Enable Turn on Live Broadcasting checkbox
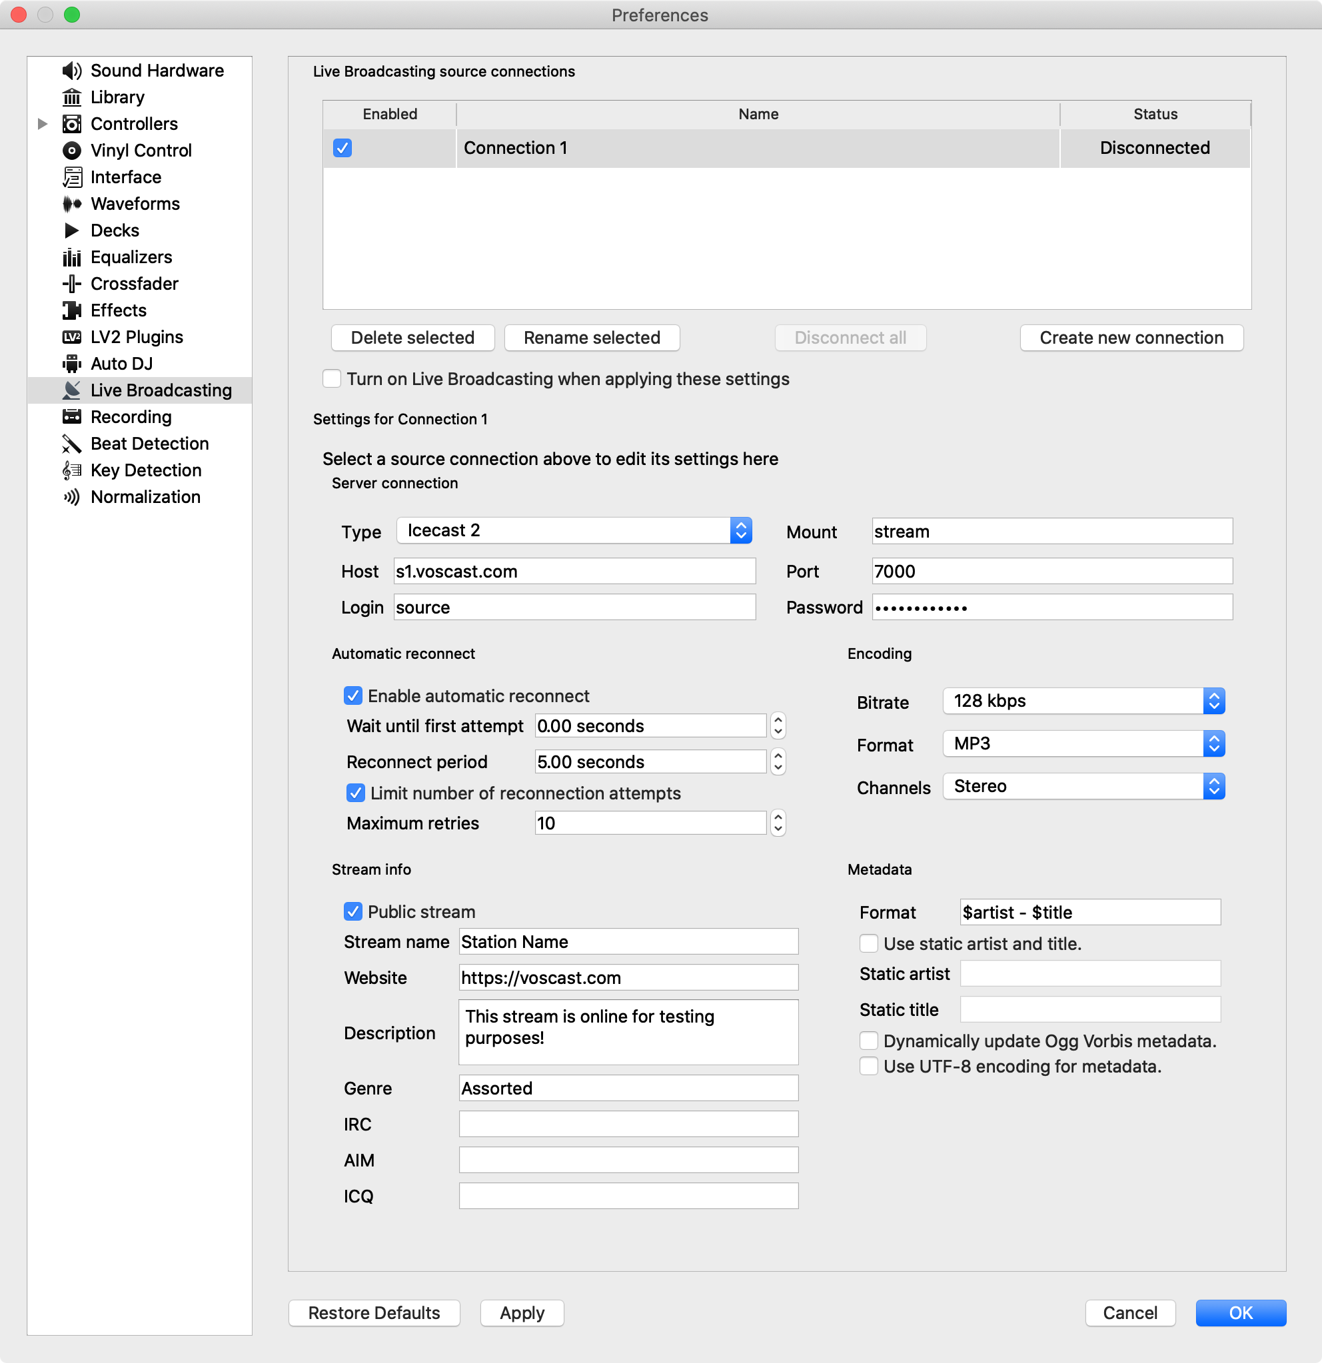Image resolution: width=1322 pixels, height=1363 pixels. (x=332, y=378)
